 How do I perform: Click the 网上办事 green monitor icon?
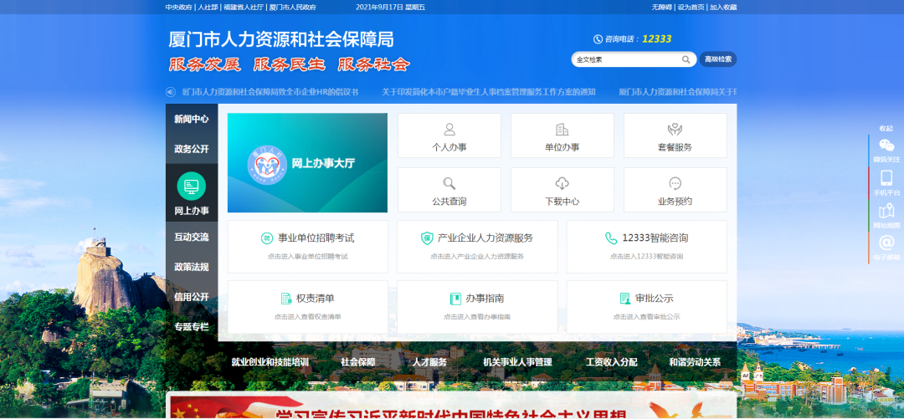click(192, 187)
